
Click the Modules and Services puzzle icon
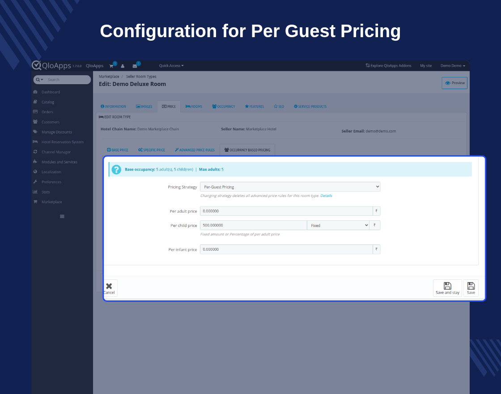click(35, 162)
